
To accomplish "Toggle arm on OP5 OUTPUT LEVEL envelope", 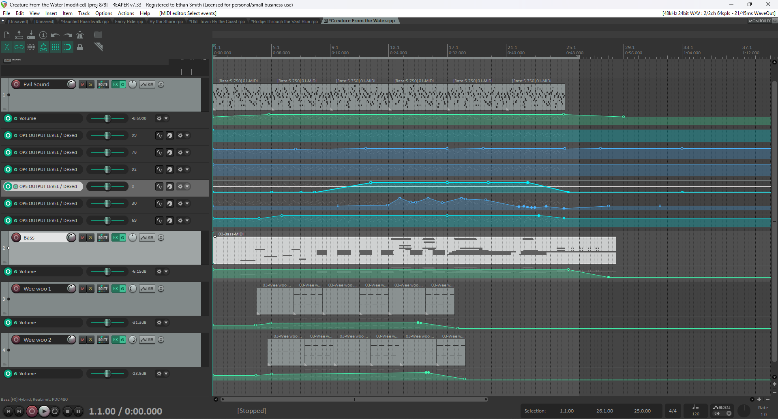I will tap(8, 186).
